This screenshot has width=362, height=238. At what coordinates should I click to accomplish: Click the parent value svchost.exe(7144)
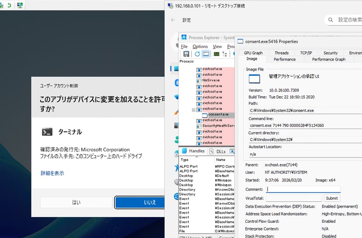pyautogui.click(x=281, y=165)
